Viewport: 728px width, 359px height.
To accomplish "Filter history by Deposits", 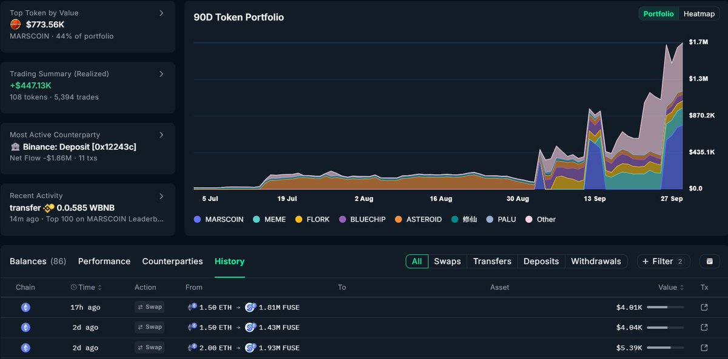I will (541, 262).
